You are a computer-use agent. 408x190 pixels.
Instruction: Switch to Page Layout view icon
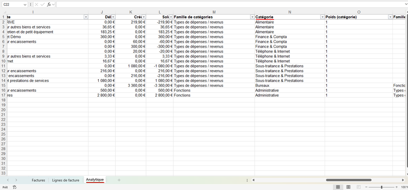348,187
